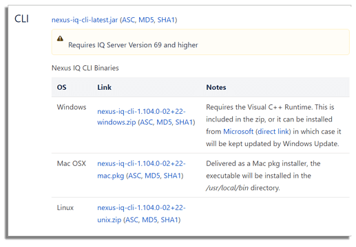Select the Linux OS cell
This screenshot has width=356, height=247.
tap(65, 208)
